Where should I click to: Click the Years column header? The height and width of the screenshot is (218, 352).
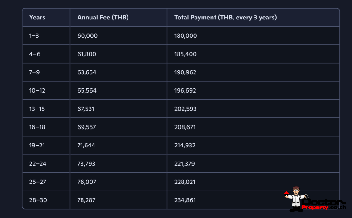tap(37, 18)
